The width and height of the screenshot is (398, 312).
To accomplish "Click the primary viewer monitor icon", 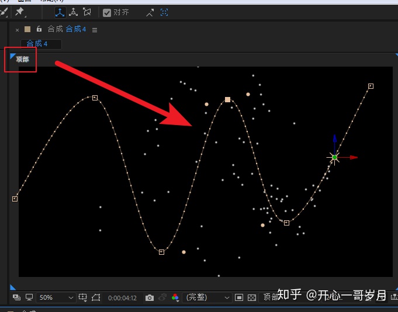I will [29, 297].
